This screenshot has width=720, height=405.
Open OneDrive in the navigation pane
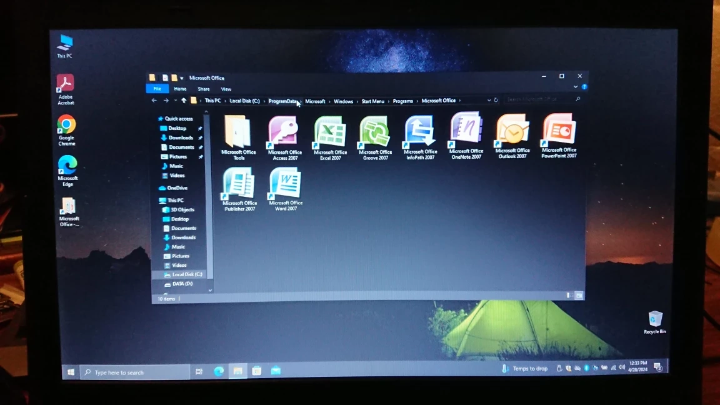point(177,187)
